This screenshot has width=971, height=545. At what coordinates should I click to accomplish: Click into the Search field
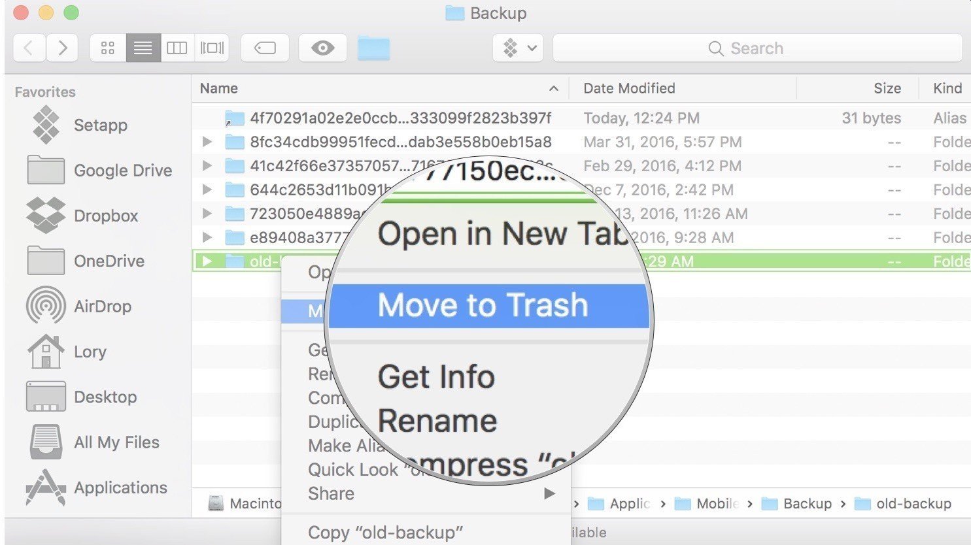(x=757, y=48)
